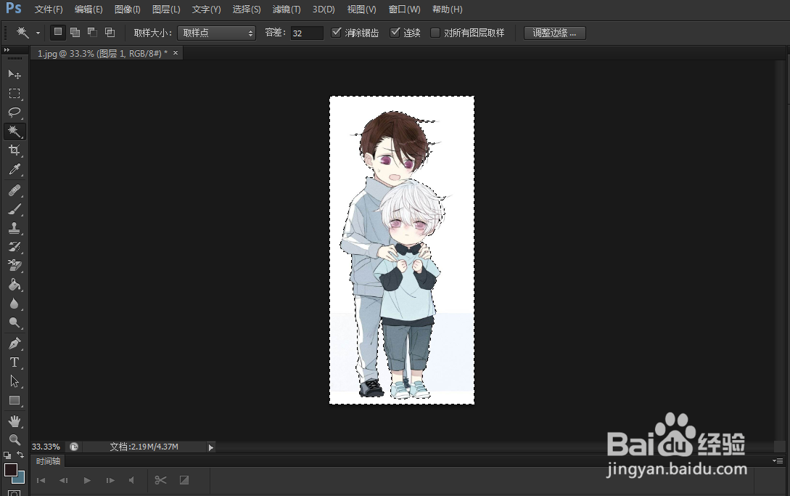
Task: Select the Rectangle shape tool
Action: point(14,401)
